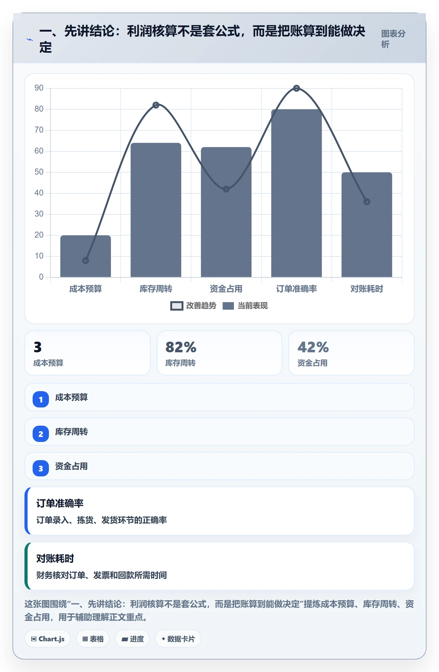Viewport: 439px width, 672px height.
Task: Click the 对账耗时 bar in chart
Action: click(x=367, y=225)
